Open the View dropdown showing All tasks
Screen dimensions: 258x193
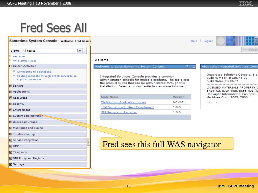click(x=52, y=51)
